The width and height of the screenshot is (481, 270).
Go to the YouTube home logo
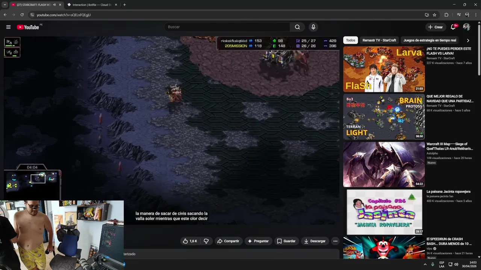pyautogui.click(x=28, y=27)
